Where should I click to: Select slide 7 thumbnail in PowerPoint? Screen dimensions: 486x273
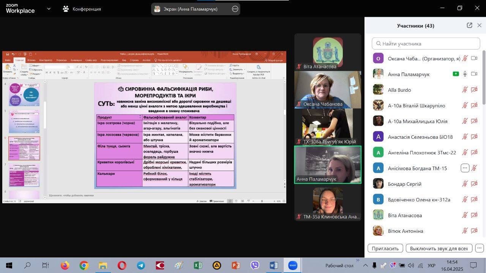(x=24, y=175)
